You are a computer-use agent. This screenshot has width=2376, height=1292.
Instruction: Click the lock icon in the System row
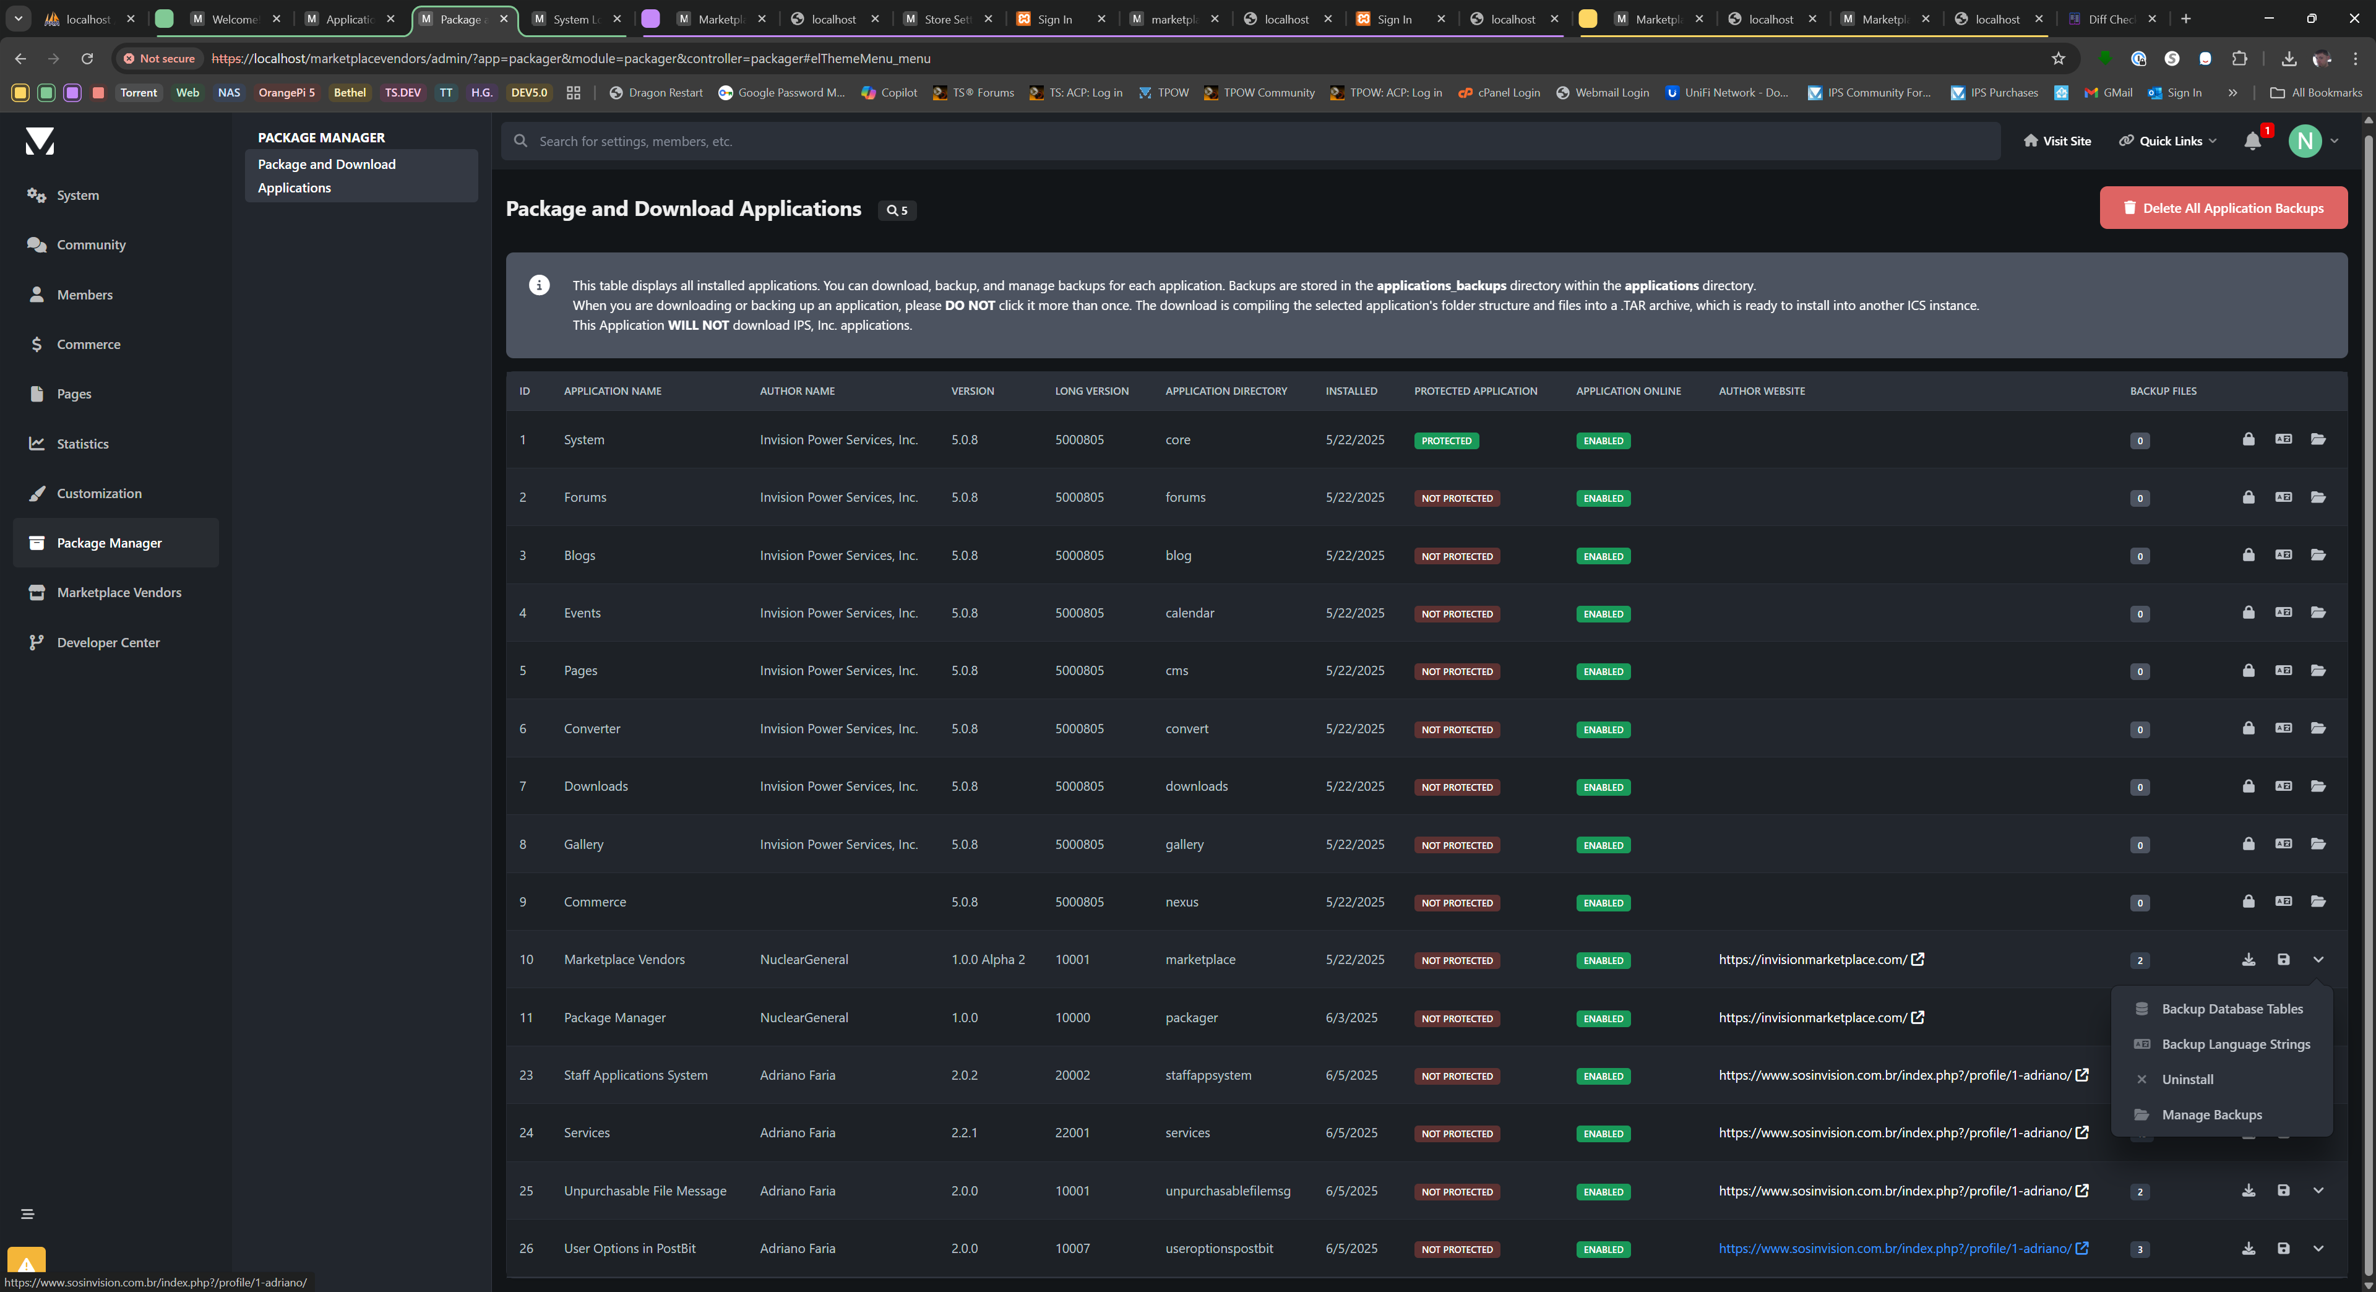tap(2248, 439)
